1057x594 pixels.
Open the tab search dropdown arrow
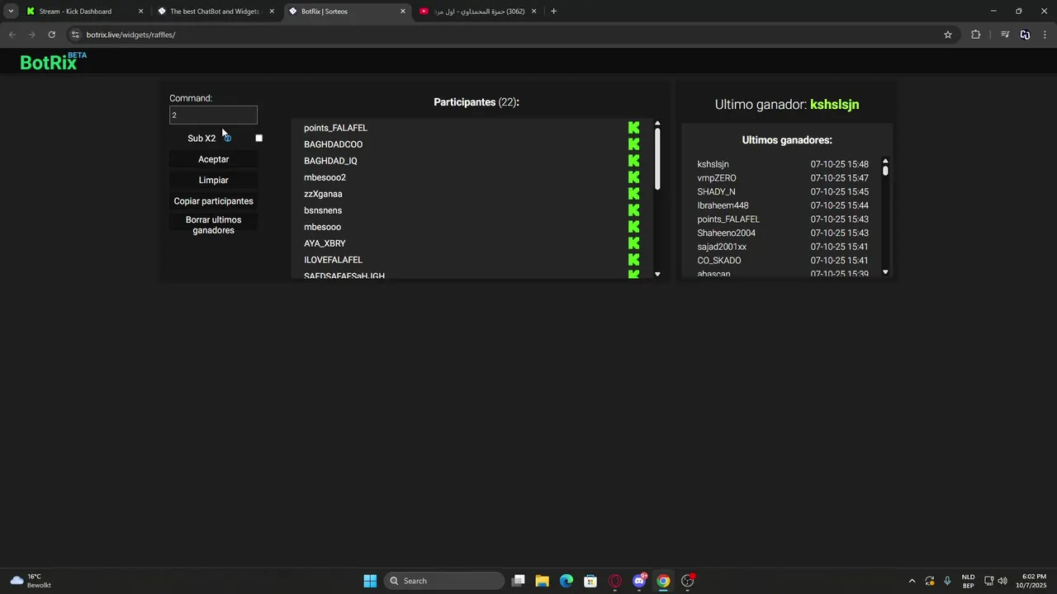tap(11, 12)
